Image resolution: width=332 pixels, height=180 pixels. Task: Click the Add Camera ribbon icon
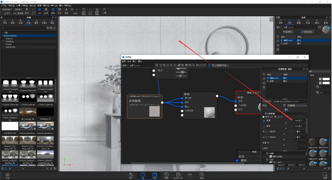pos(84,11)
